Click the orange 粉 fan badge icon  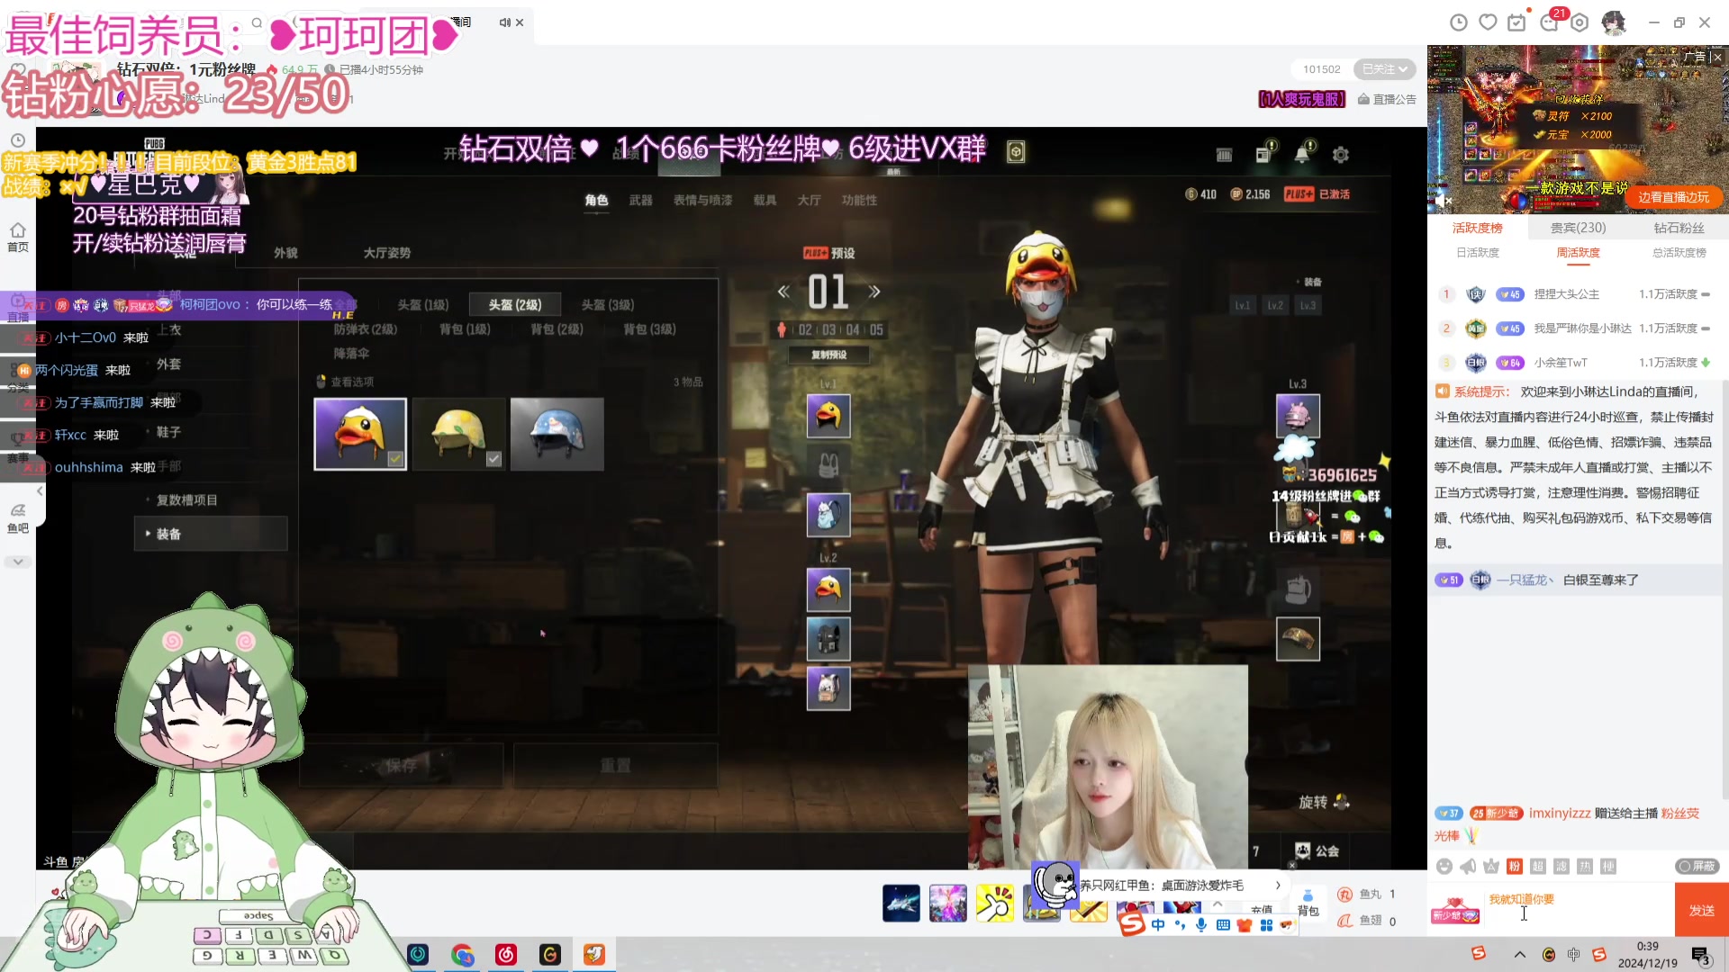(x=1515, y=866)
